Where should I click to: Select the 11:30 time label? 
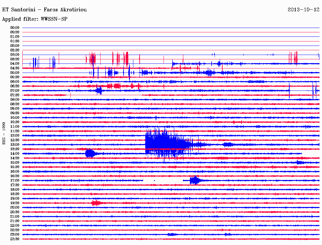[15, 131]
